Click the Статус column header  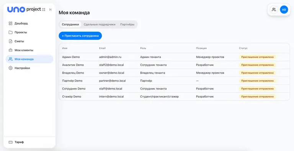click(243, 48)
